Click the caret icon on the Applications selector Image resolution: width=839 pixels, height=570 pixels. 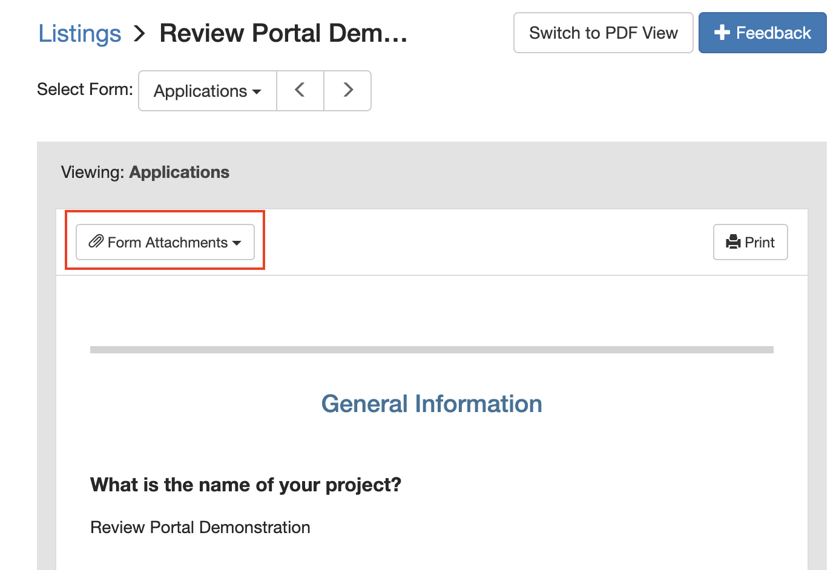tap(257, 91)
